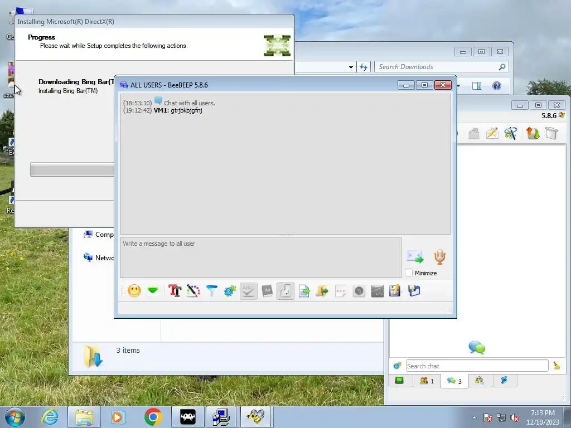Click the pencil envelope compose icon in main toolbar
Image resolution: width=571 pixels, height=428 pixels.
[492, 133]
